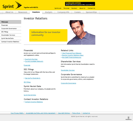Switch to the Newsroom tab
The width and height of the screenshot is (133, 121).
tap(23, 12)
